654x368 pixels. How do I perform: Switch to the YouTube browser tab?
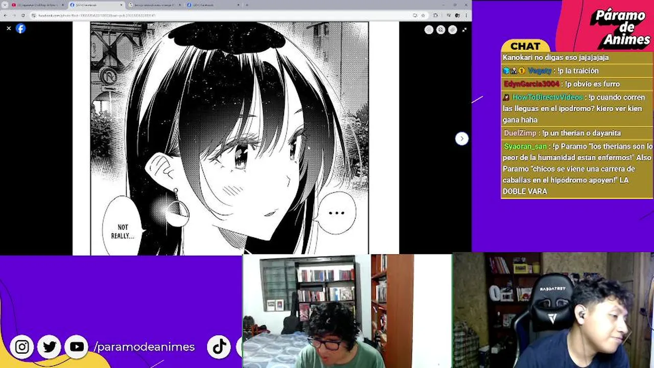[x=39, y=5]
